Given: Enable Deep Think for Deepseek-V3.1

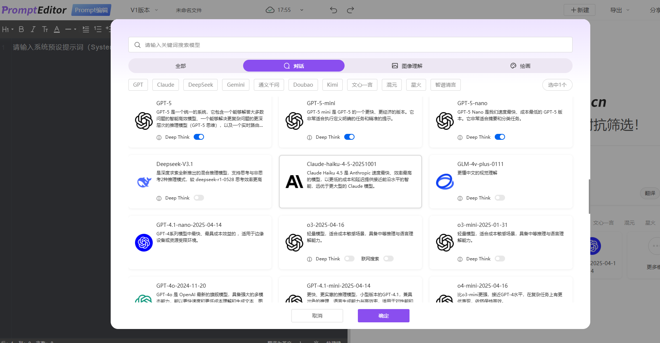Looking at the screenshot, I should click(x=199, y=198).
